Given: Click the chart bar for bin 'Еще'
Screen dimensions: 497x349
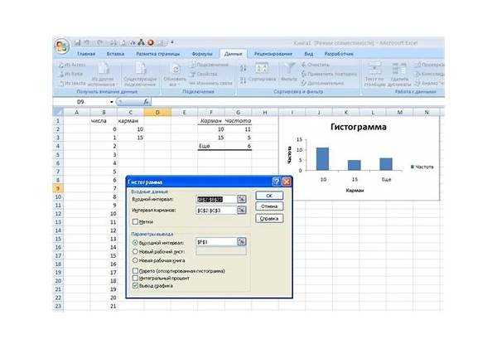Looking at the screenshot, I should [386, 164].
